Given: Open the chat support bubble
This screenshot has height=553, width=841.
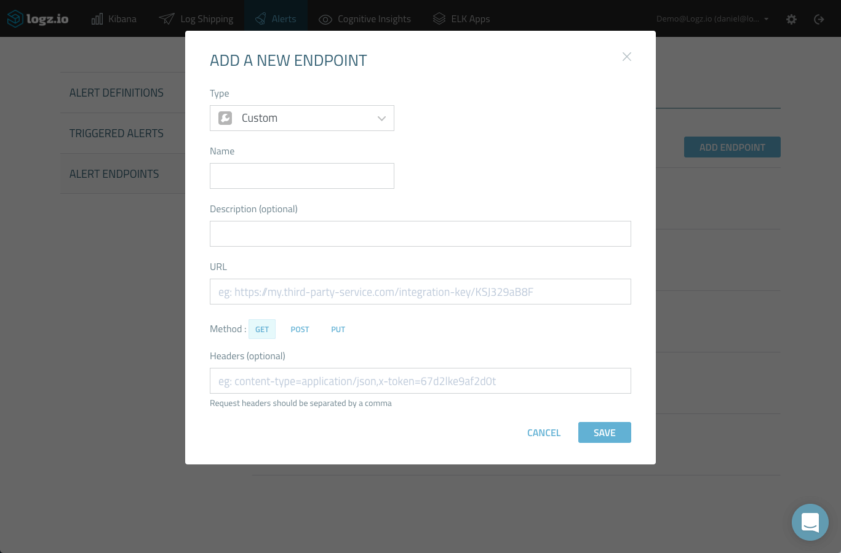Looking at the screenshot, I should [x=810, y=522].
